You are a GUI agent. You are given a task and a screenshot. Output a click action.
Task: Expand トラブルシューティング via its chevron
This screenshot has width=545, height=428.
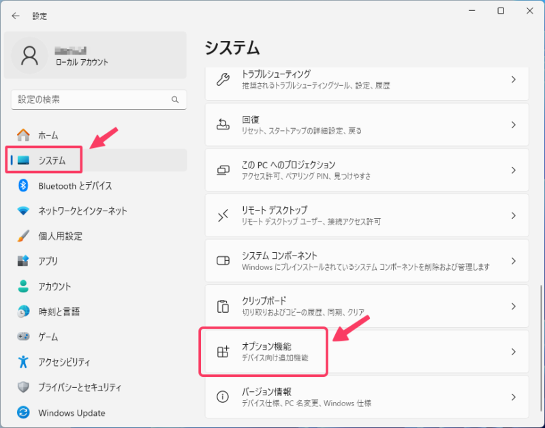[514, 79]
